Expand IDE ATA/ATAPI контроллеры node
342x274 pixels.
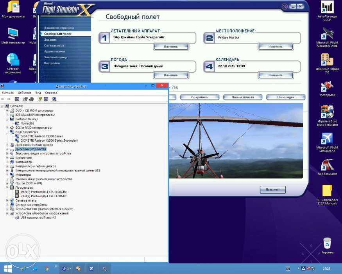(7, 115)
